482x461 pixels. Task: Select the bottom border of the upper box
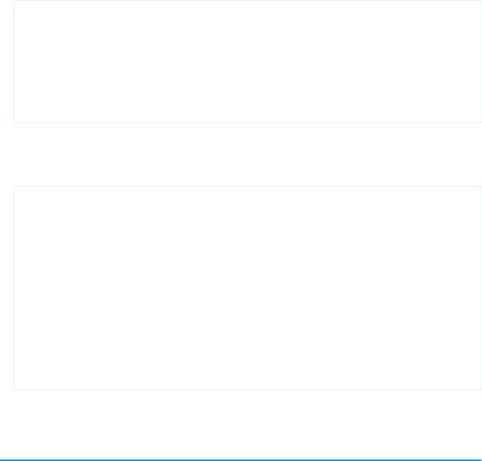[x=248, y=123]
